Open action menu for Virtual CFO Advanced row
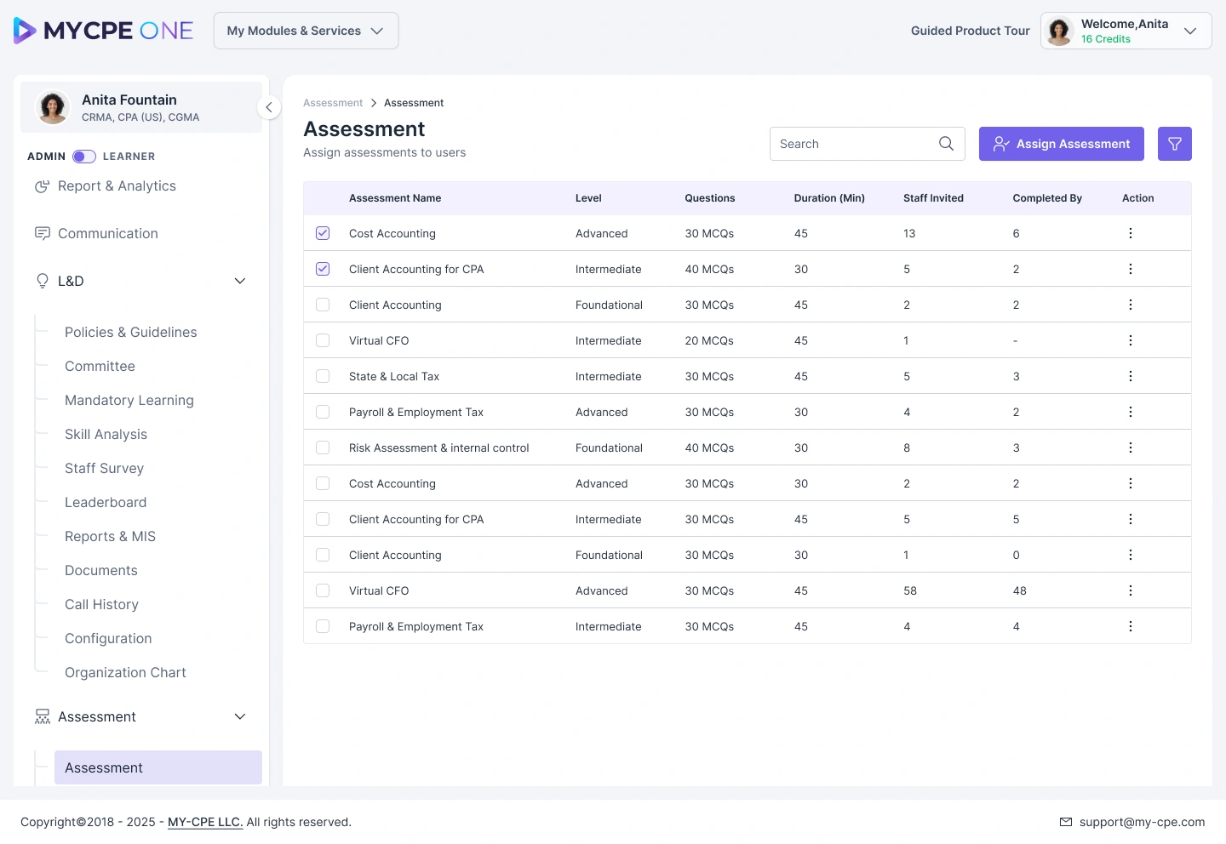 tap(1130, 590)
